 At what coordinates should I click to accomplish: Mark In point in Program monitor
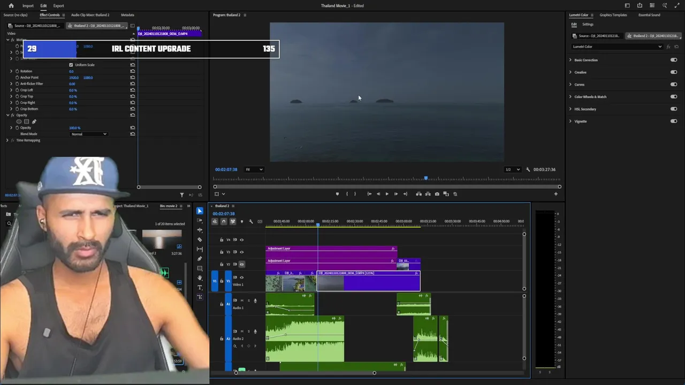[347, 194]
